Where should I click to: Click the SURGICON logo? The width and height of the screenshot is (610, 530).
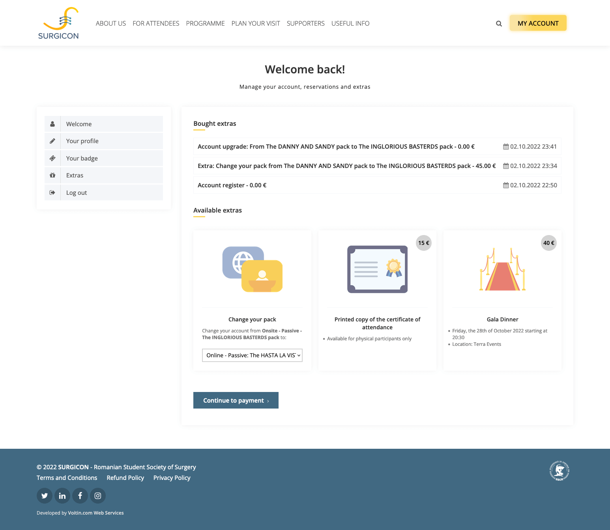[x=58, y=24]
